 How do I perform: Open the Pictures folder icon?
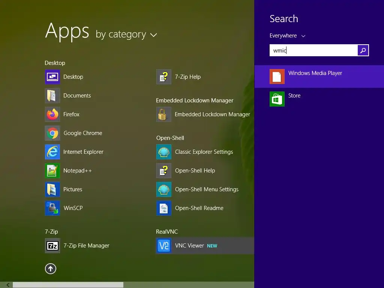[x=52, y=189]
